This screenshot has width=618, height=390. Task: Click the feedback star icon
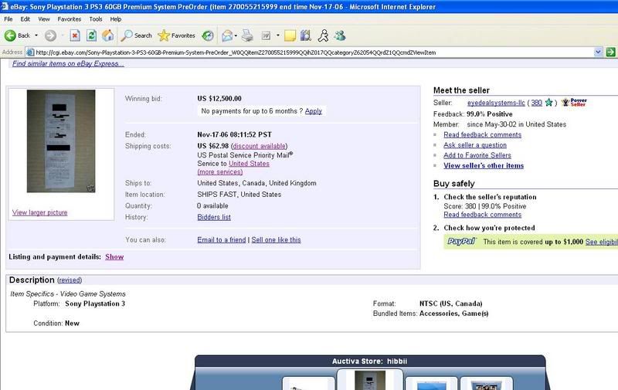click(548, 103)
